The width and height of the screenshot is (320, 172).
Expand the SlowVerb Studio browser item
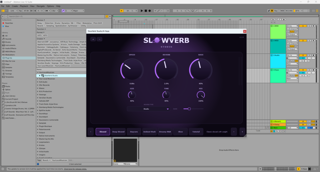pos(40,76)
